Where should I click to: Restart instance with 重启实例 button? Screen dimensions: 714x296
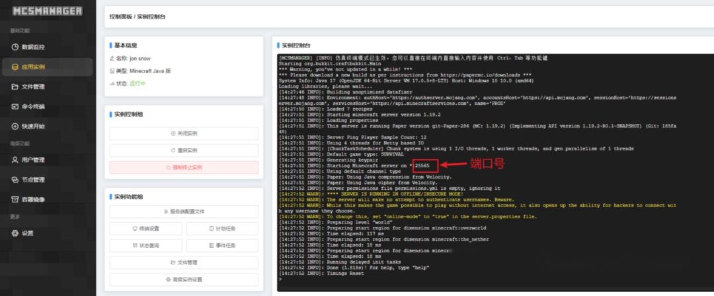pos(184,150)
